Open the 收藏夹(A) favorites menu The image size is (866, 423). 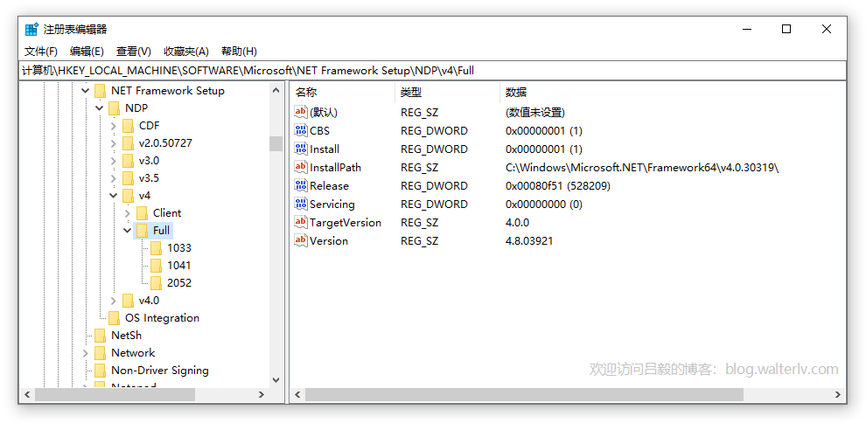[186, 52]
